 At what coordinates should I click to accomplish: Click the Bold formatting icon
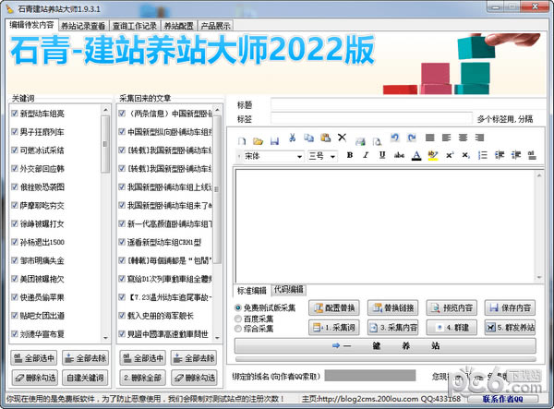[x=350, y=155]
